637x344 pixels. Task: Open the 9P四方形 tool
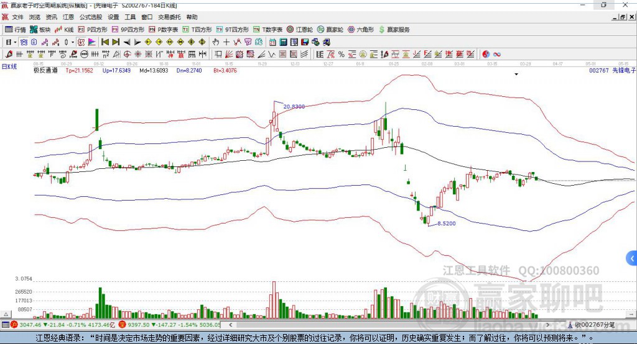point(128,30)
